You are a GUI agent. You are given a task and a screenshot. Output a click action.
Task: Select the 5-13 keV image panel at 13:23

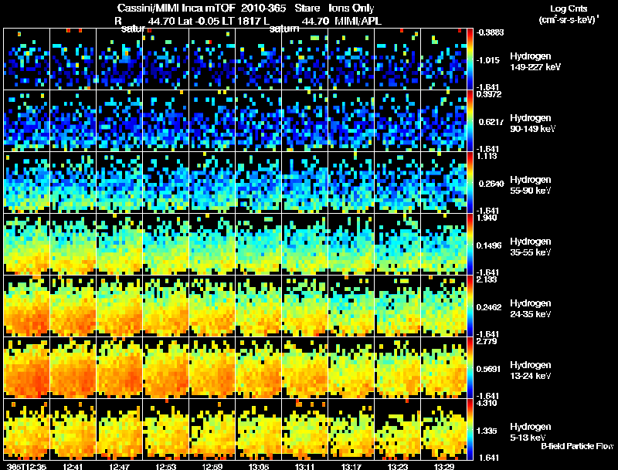[x=398, y=430]
